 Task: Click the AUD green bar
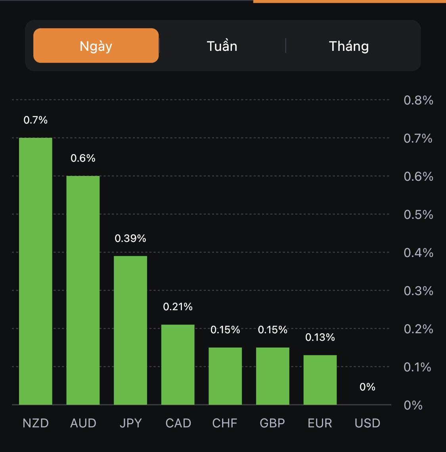click(83, 290)
